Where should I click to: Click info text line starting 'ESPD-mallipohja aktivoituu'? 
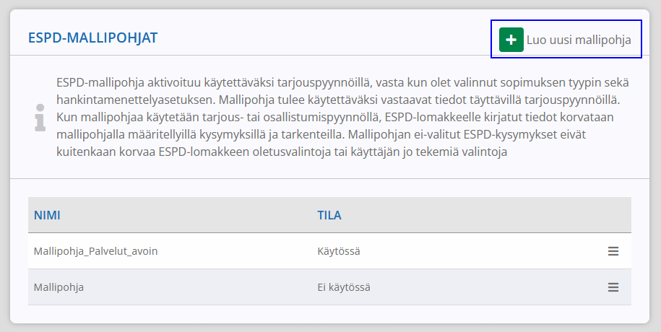pyautogui.click(x=342, y=82)
